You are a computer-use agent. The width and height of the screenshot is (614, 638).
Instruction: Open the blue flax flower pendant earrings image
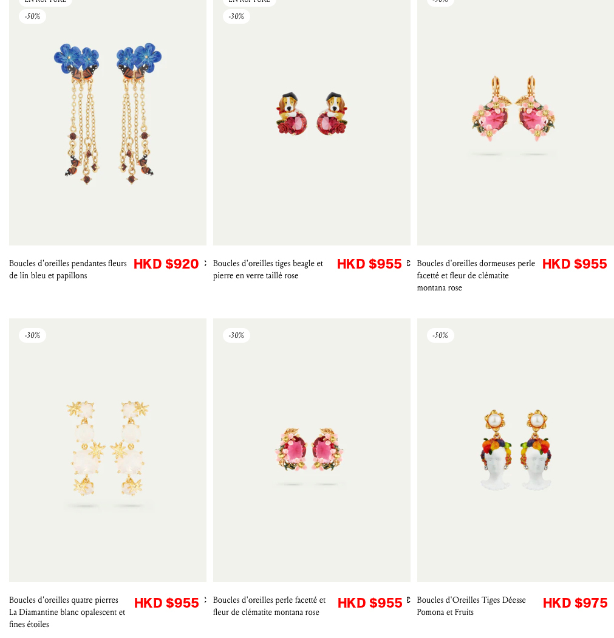[107, 122]
